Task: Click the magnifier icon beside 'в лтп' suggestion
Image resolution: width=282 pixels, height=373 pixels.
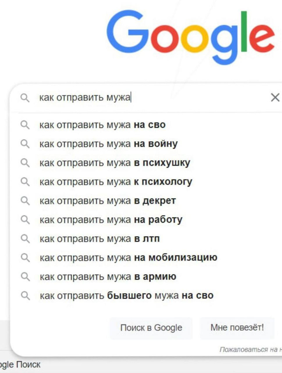Action: coord(25,239)
